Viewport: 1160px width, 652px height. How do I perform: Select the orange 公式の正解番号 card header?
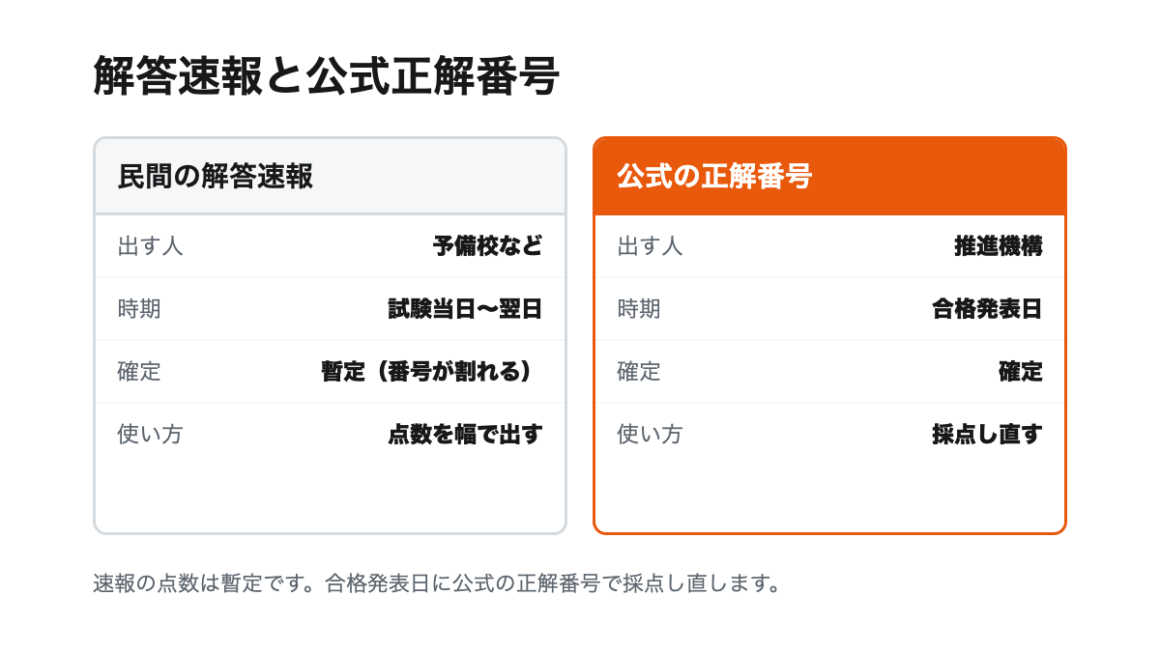829,177
